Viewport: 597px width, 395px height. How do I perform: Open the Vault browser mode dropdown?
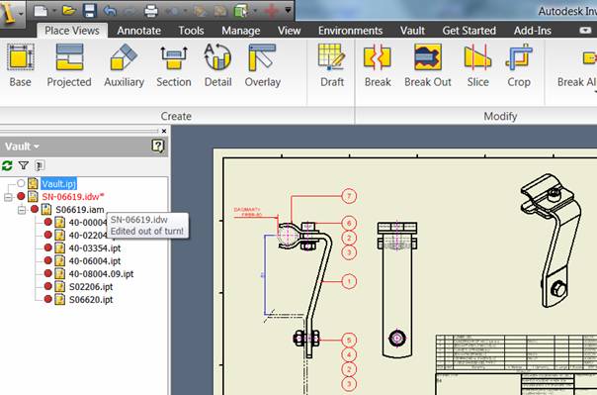[x=22, y=147]
